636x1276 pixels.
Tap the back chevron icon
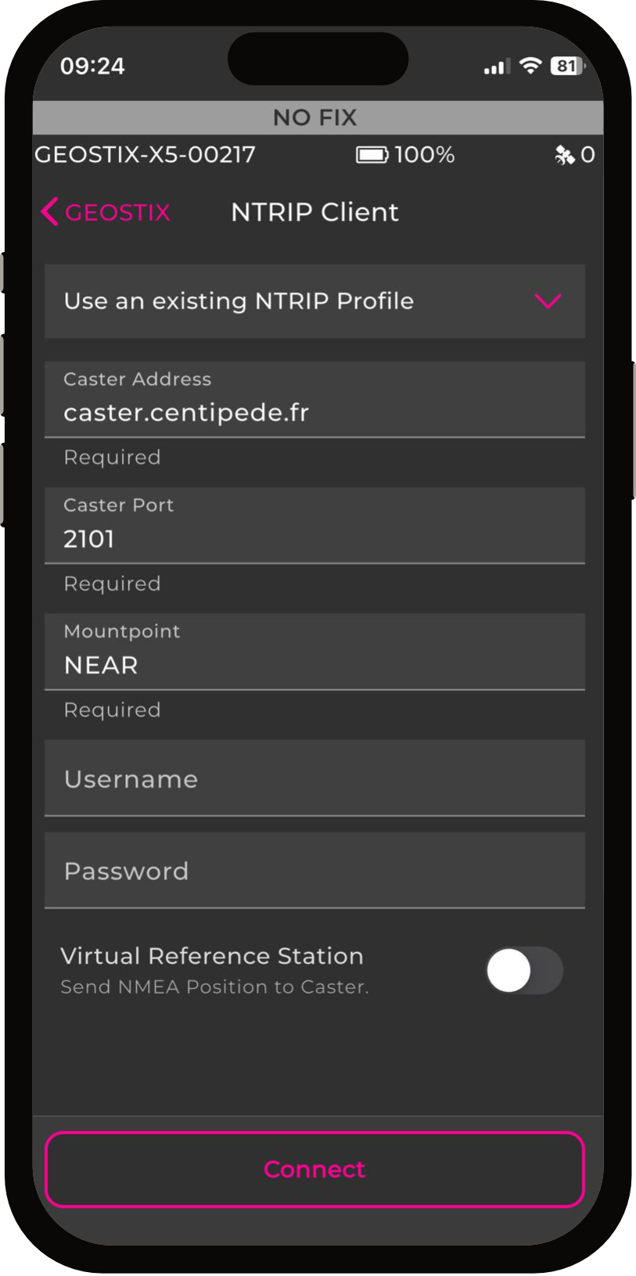click(x=49, y=212)
